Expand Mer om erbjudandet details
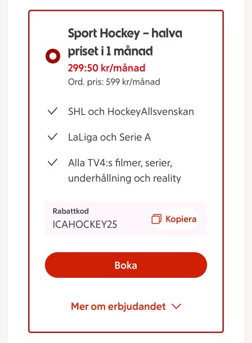The width and height of the screenshot is (252, 343). coord(126,306)
